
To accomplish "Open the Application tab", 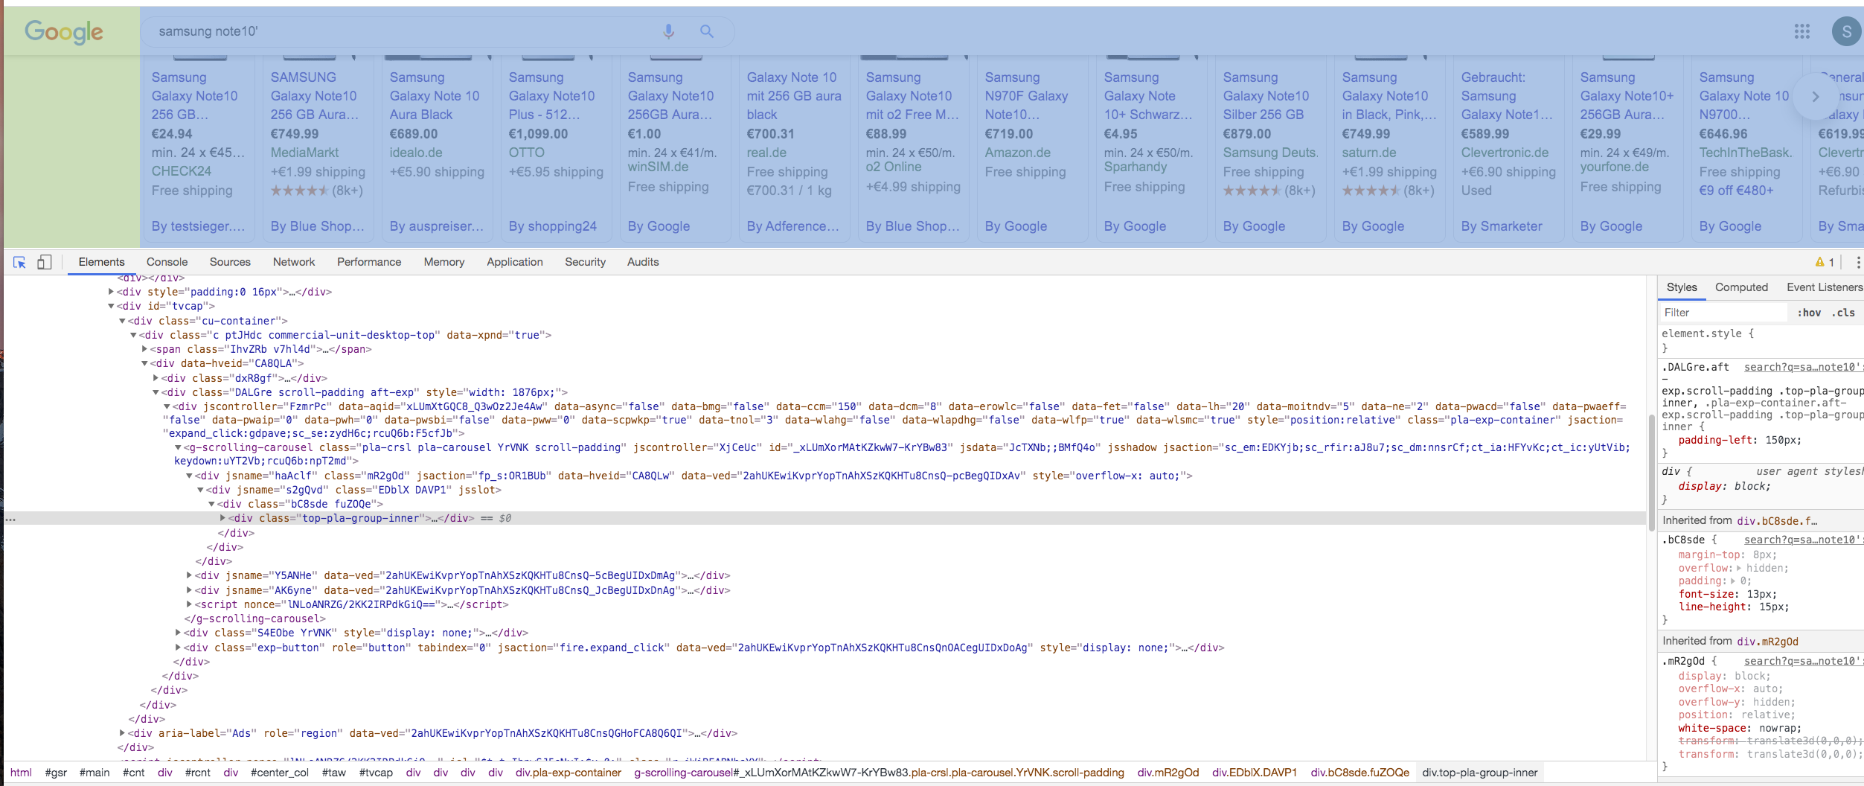I will click(x=515, y=262).
